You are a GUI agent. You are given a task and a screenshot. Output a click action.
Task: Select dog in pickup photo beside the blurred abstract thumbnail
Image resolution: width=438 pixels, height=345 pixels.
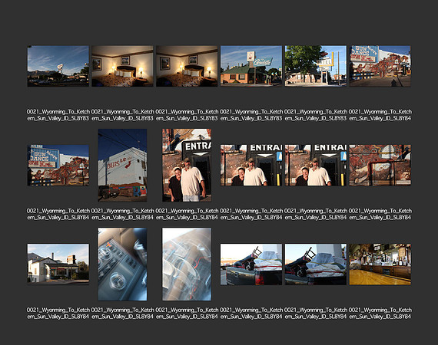251,264
